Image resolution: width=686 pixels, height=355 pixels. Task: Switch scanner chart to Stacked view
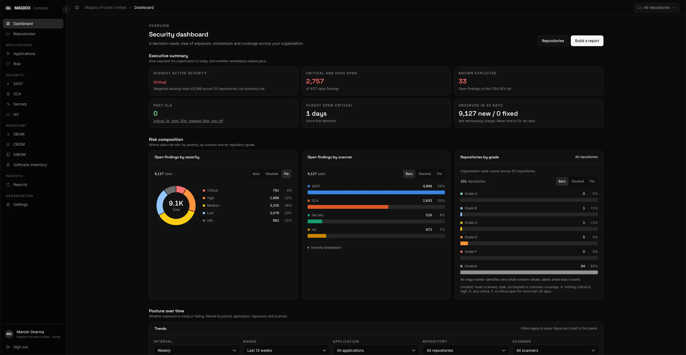(425, 174)
